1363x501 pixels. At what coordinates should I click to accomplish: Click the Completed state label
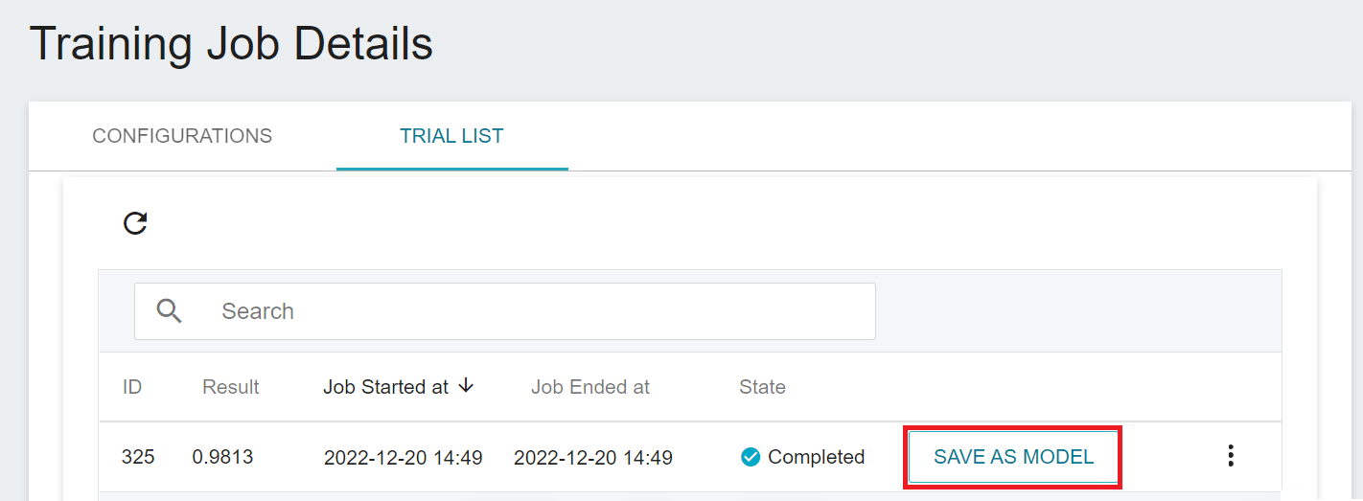click(817, 457)
